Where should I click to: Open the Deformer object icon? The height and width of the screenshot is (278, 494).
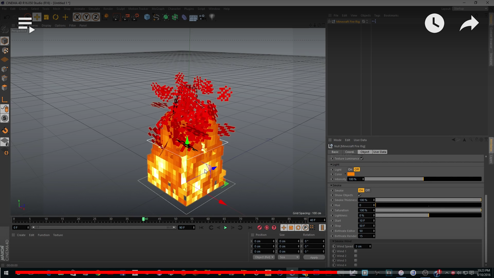[184, 17]
